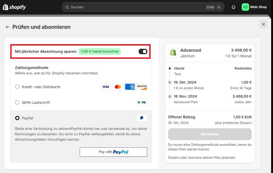The image size is (273, 173).
Task: Click the 1.140 € Rabatt berechnet badge
Action: click(x=100, y=51)
